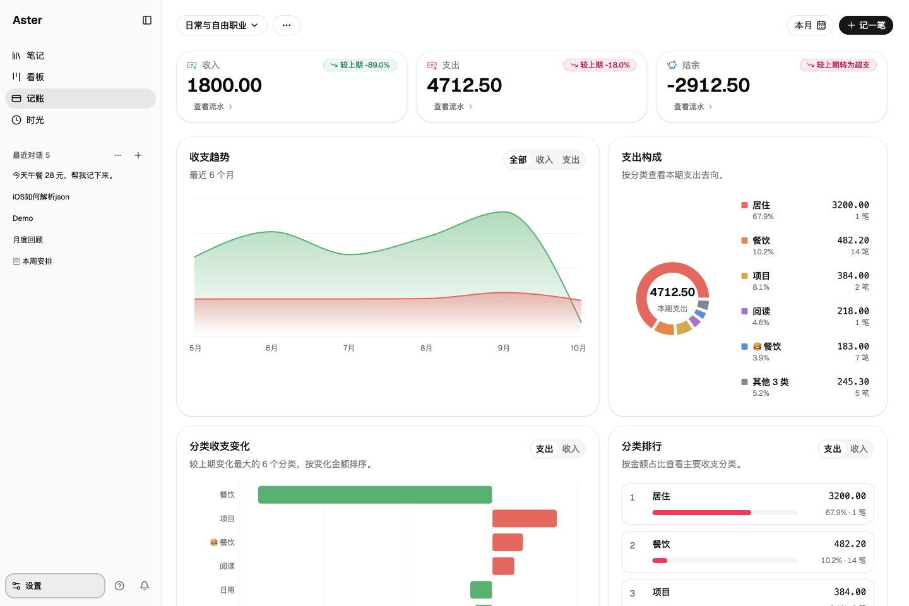
Task: Click 居住 red legend swatch
Action: 744,205
